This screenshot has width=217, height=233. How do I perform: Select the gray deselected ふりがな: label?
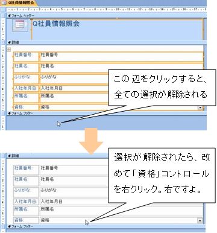coord(26,193)
